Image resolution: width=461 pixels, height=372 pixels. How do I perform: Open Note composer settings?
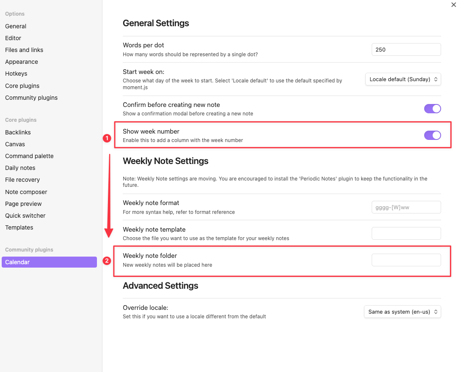pyautogui.click(x=26, y=192)
